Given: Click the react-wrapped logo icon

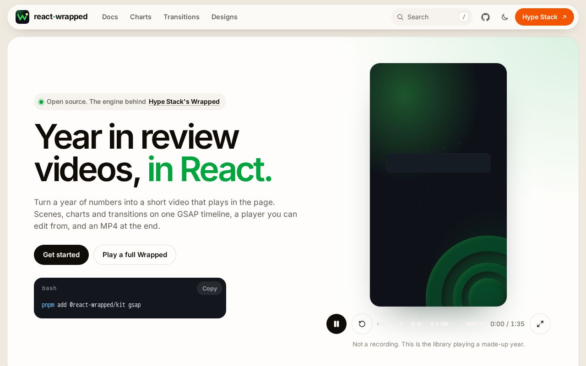Looking at the screenshot, I should (22, 17).
